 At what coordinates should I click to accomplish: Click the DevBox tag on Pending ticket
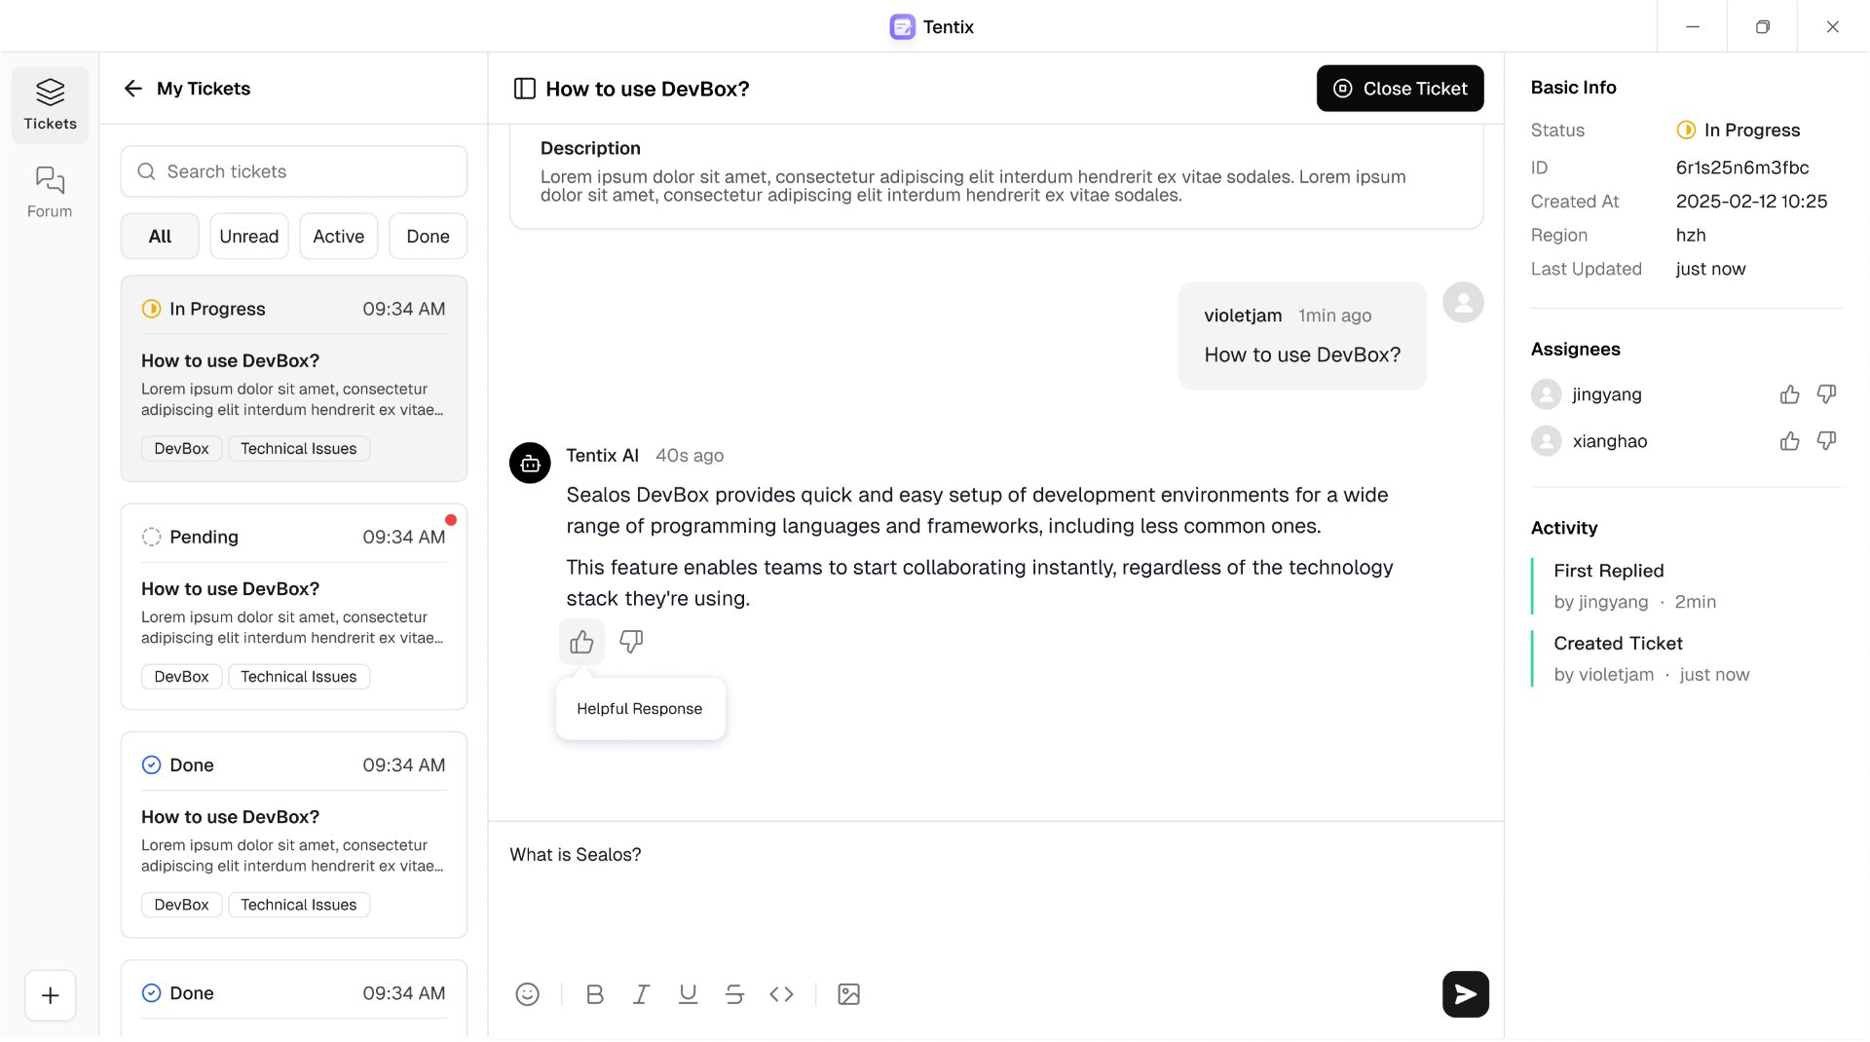coord(181,677)
